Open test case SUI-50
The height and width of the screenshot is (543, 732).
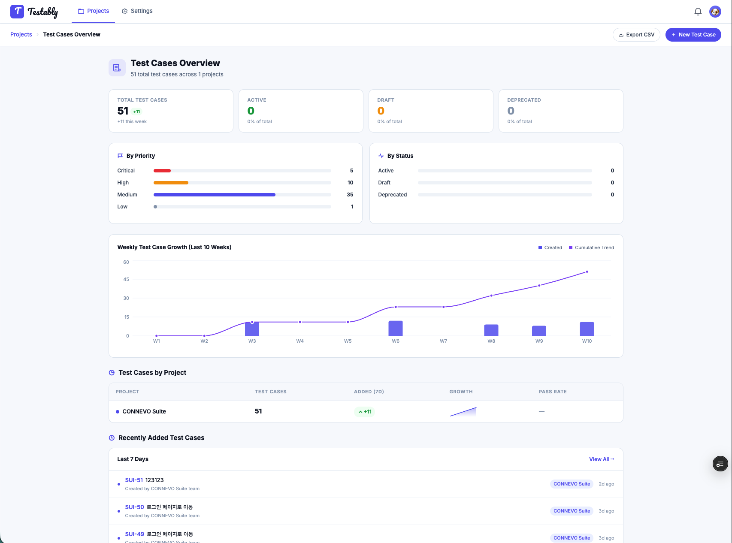coord(134,507)
